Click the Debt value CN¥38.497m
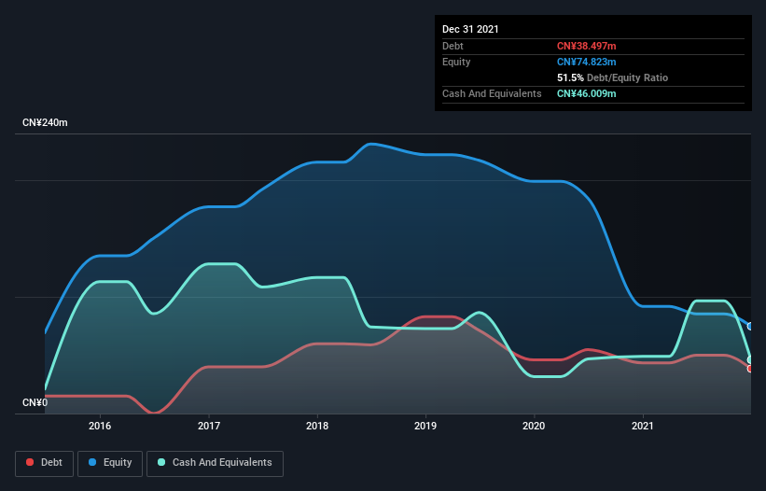The height and width of the screenshot is (491, 766). coord(586,46)
